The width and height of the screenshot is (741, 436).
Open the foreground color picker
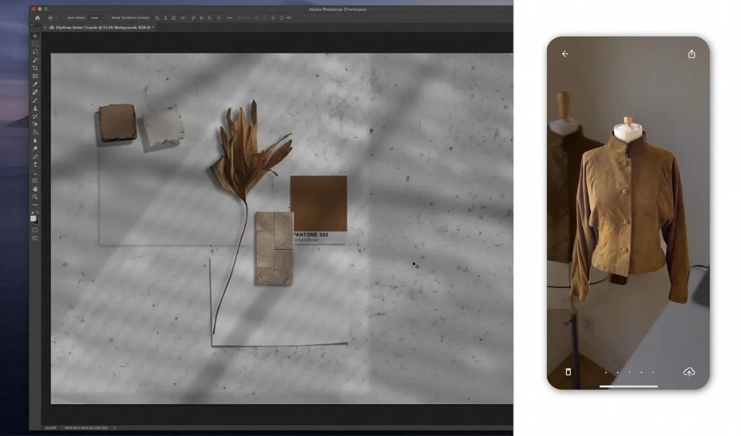[33, 219]
